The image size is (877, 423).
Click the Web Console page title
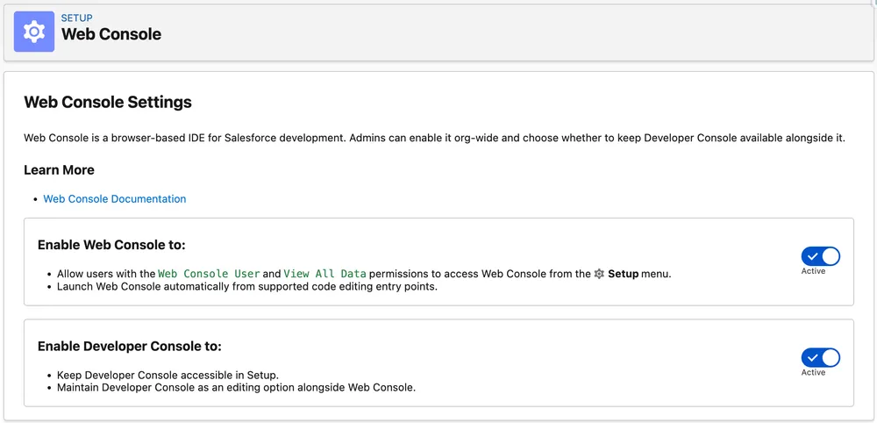pos(111,34)
